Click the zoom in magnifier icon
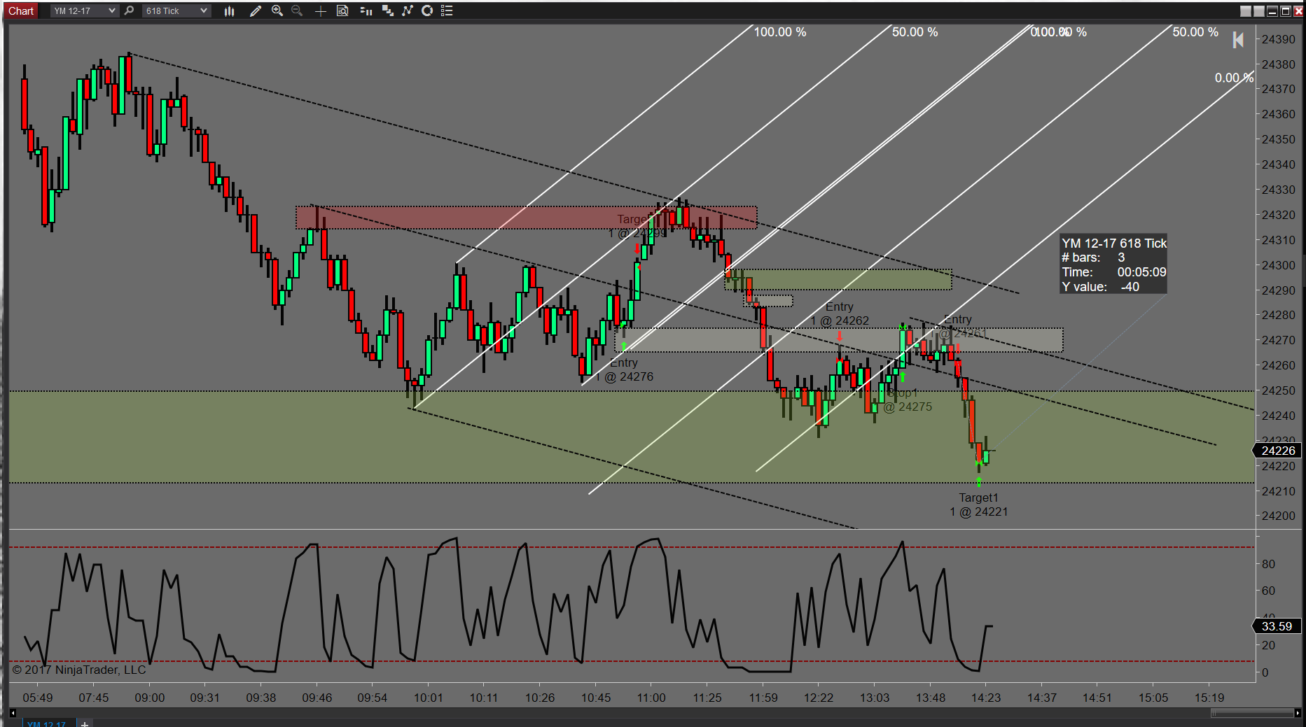The height and width of the screenshot is (727, 1306). (x=277, y=10)
